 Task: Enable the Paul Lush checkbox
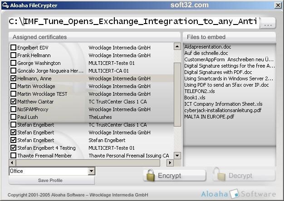[x=13, y=117]
